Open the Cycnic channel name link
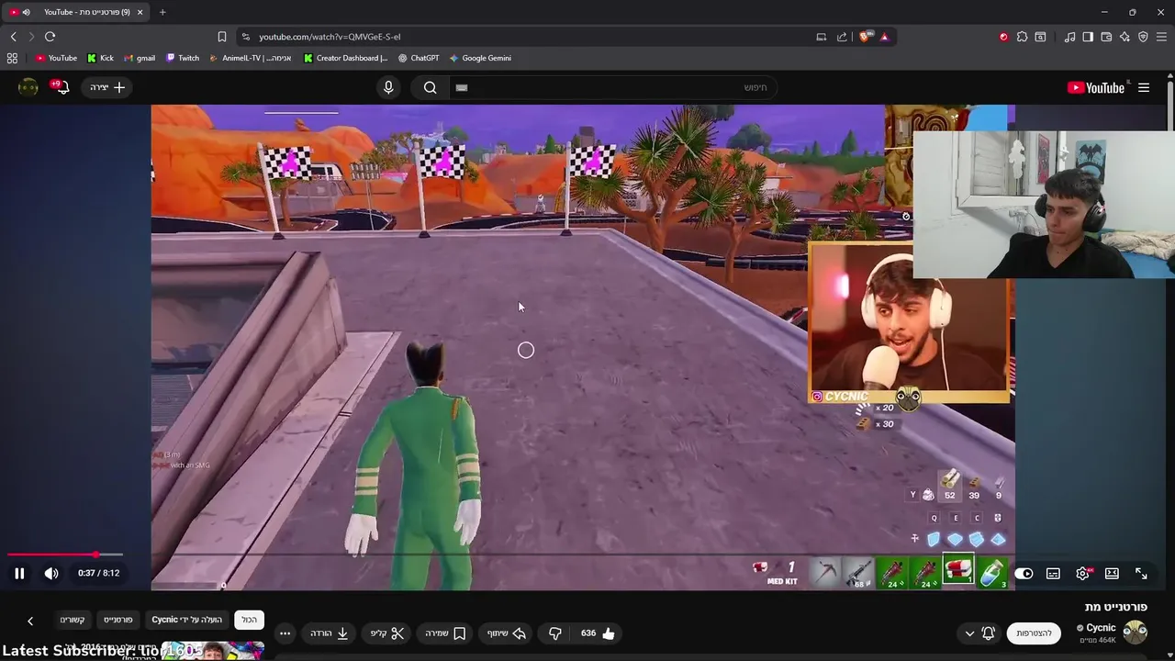 coord(1101,628)
